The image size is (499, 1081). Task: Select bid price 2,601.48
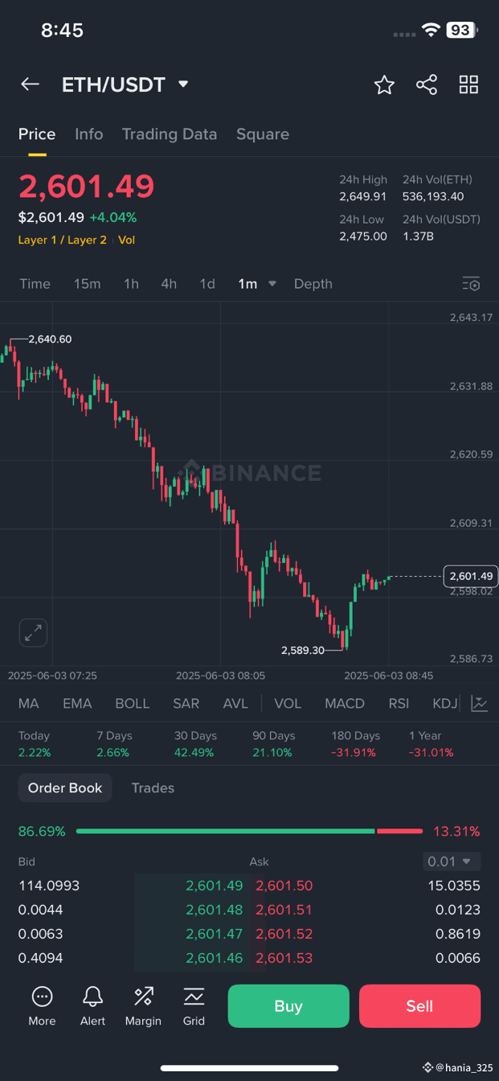(215, 910)
